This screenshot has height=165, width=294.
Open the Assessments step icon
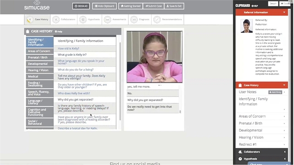tap(108, 20)
